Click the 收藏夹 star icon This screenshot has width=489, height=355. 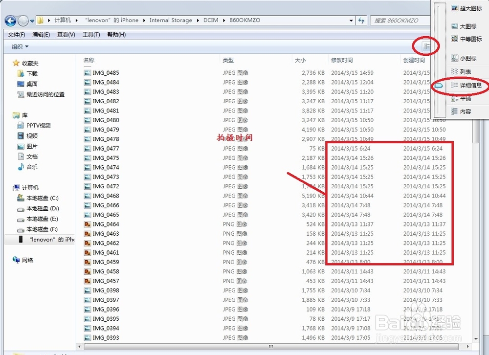coord(16,64)
